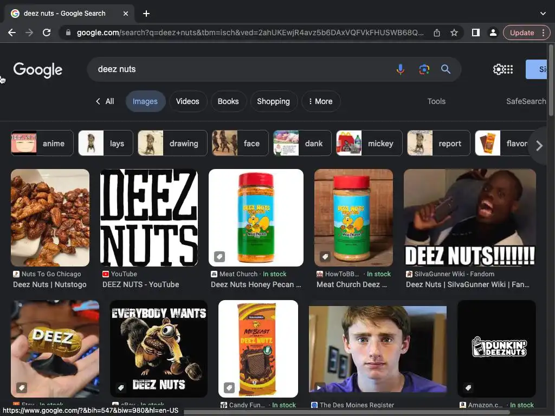View site info via the lock icon
This screenshot has height=416, width=555.
point(68,32)
